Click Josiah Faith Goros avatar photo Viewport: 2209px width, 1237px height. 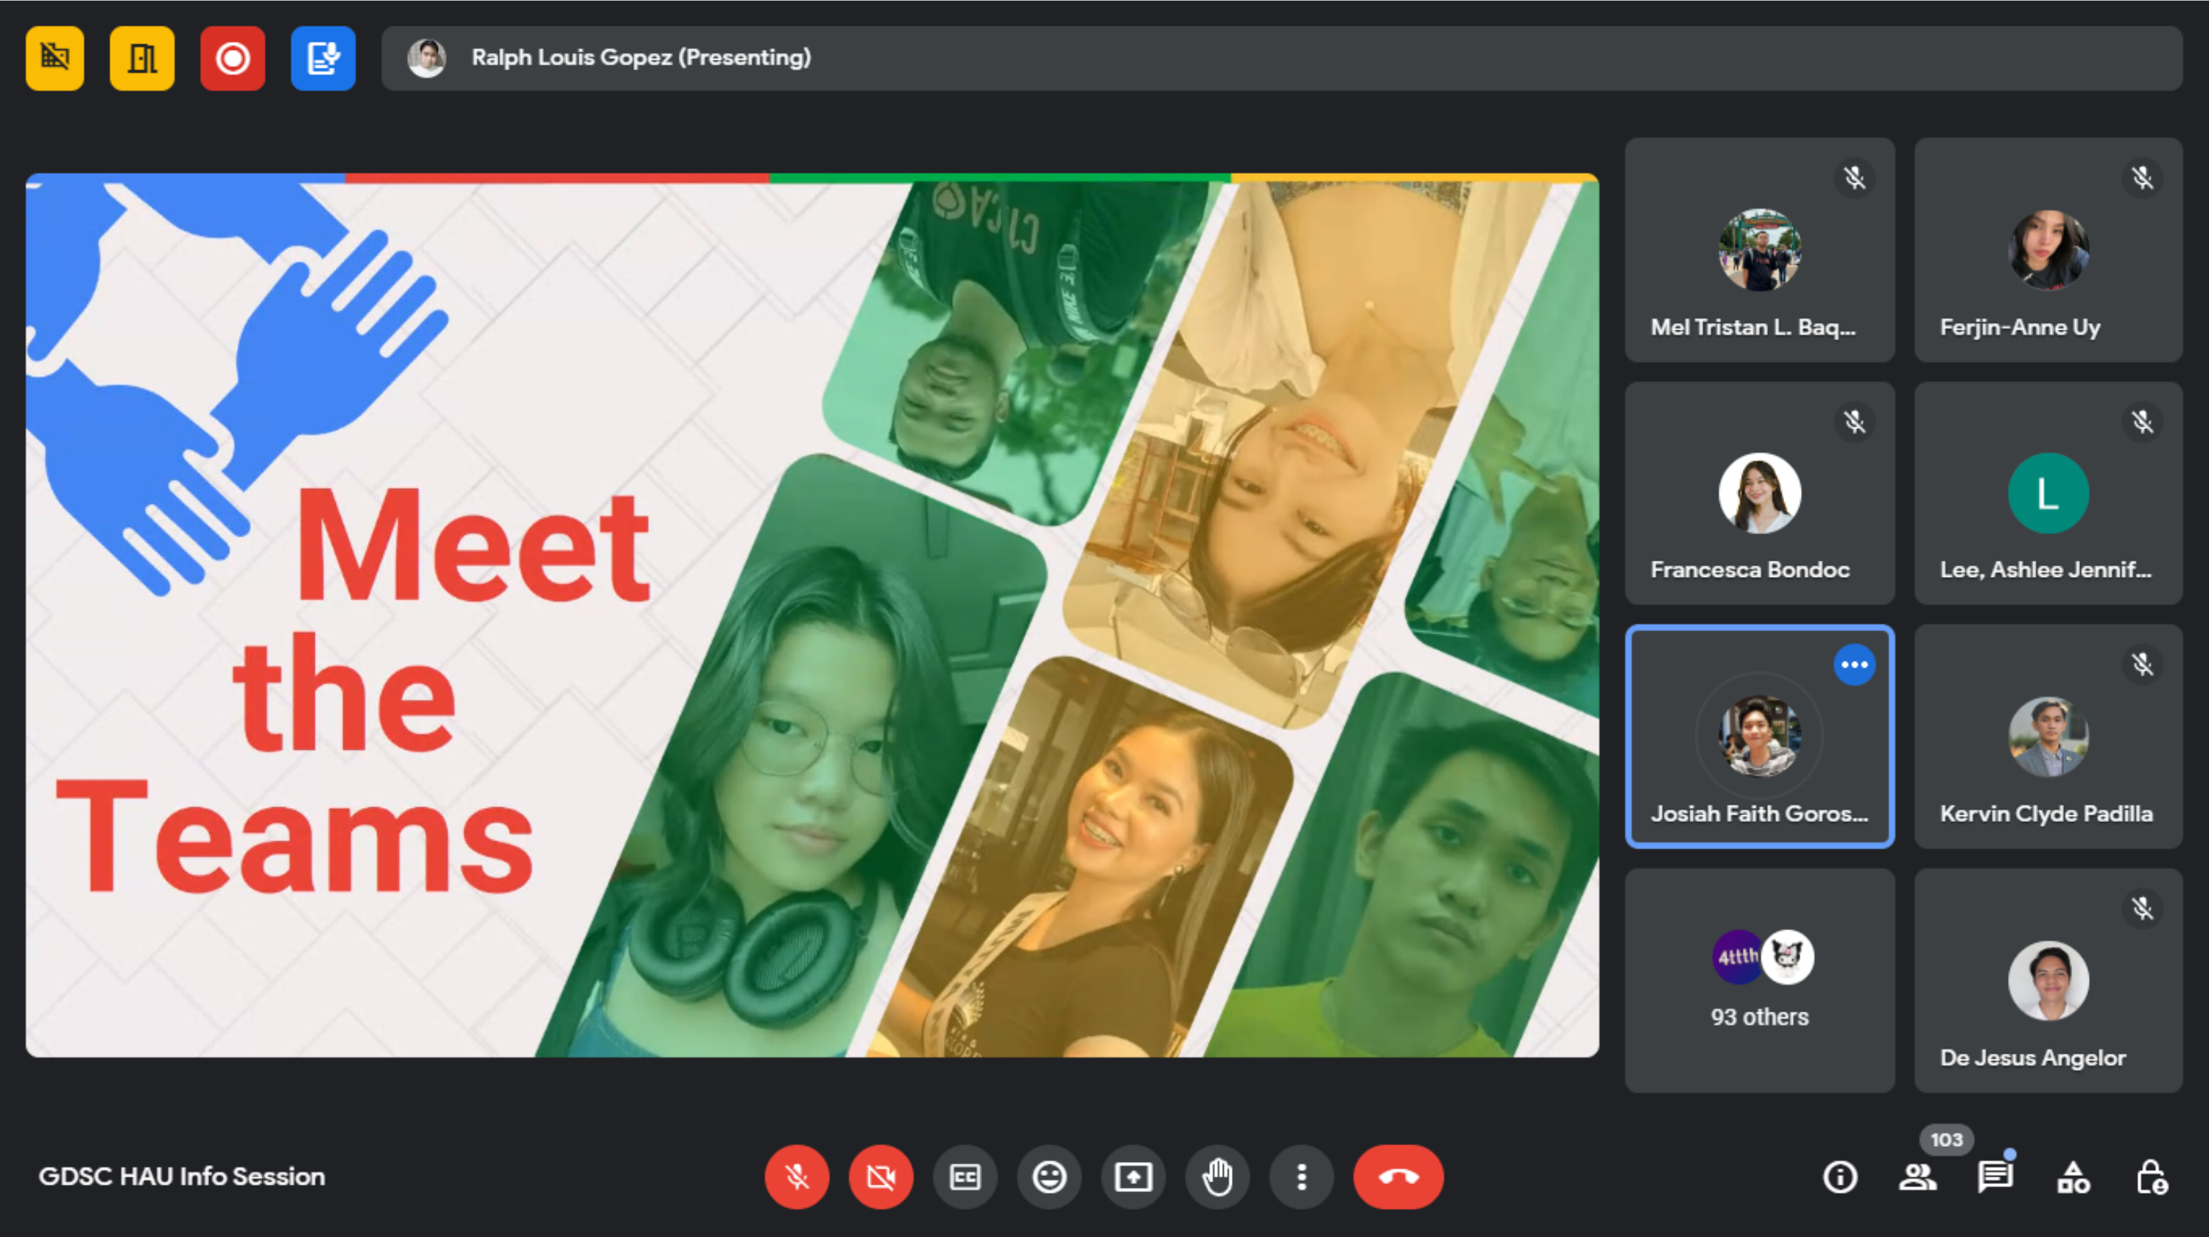[x=1760, y=736]
